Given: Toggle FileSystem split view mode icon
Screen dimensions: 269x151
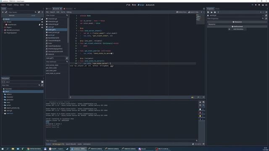Looking at the screenshot, I should click(42, 82).
